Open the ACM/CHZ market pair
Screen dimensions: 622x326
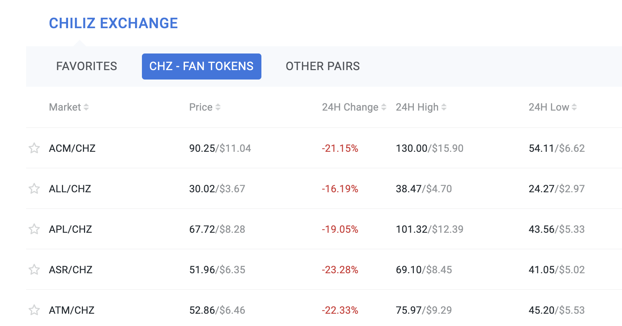click(72, 149)
